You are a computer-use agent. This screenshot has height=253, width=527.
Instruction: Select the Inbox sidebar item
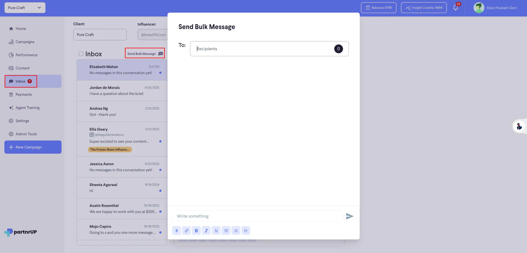[x=33, y=81]
